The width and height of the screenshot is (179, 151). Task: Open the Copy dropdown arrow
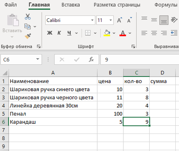35,26
